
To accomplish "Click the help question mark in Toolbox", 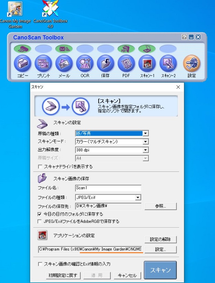I will coord(184,37).
